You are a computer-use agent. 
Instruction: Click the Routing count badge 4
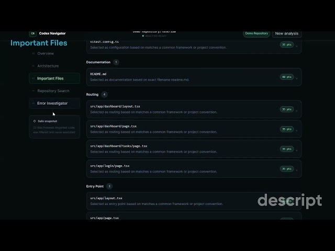(104, 94)
